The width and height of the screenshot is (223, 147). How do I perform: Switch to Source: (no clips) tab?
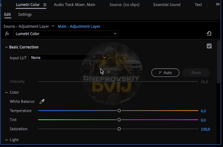pyautogui.click(x=124, y=5)
